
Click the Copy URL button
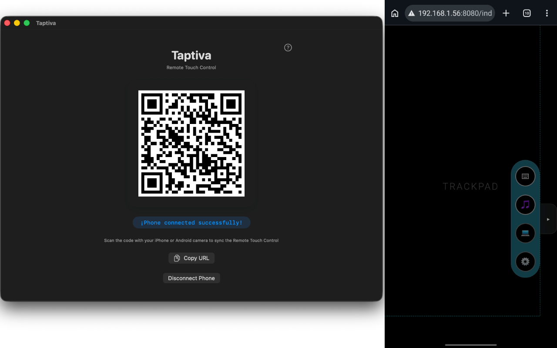[x=191, y=258]
